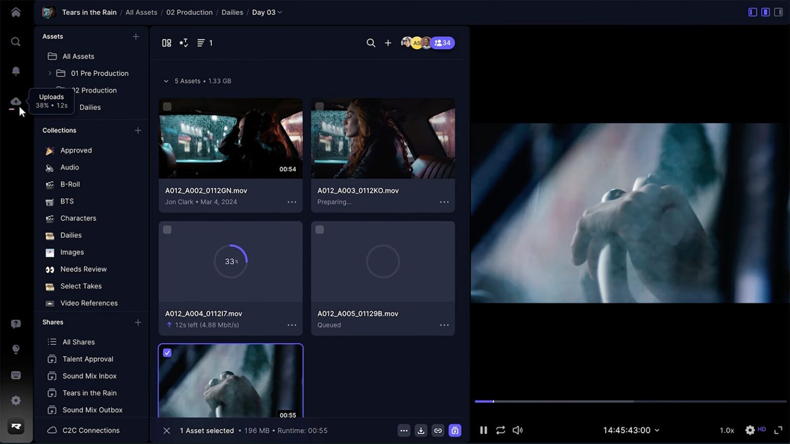Click the 33% upload progress ring
This screenshot has width=790, height=444.
coord(230,262)
